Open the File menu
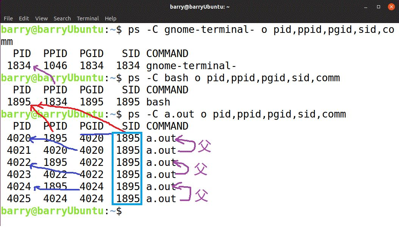This screenshot has width=399, height=232. [8, 19]
